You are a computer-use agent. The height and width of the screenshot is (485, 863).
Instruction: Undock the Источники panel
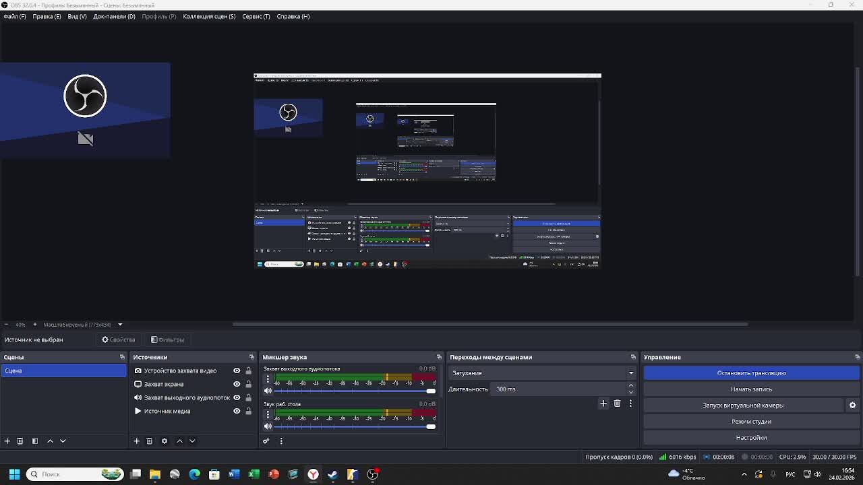click(x=251, y=357)
